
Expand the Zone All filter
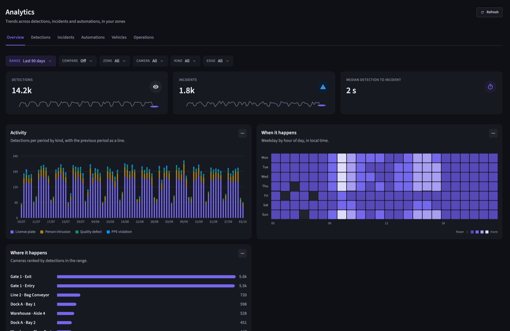pos(114,61)
